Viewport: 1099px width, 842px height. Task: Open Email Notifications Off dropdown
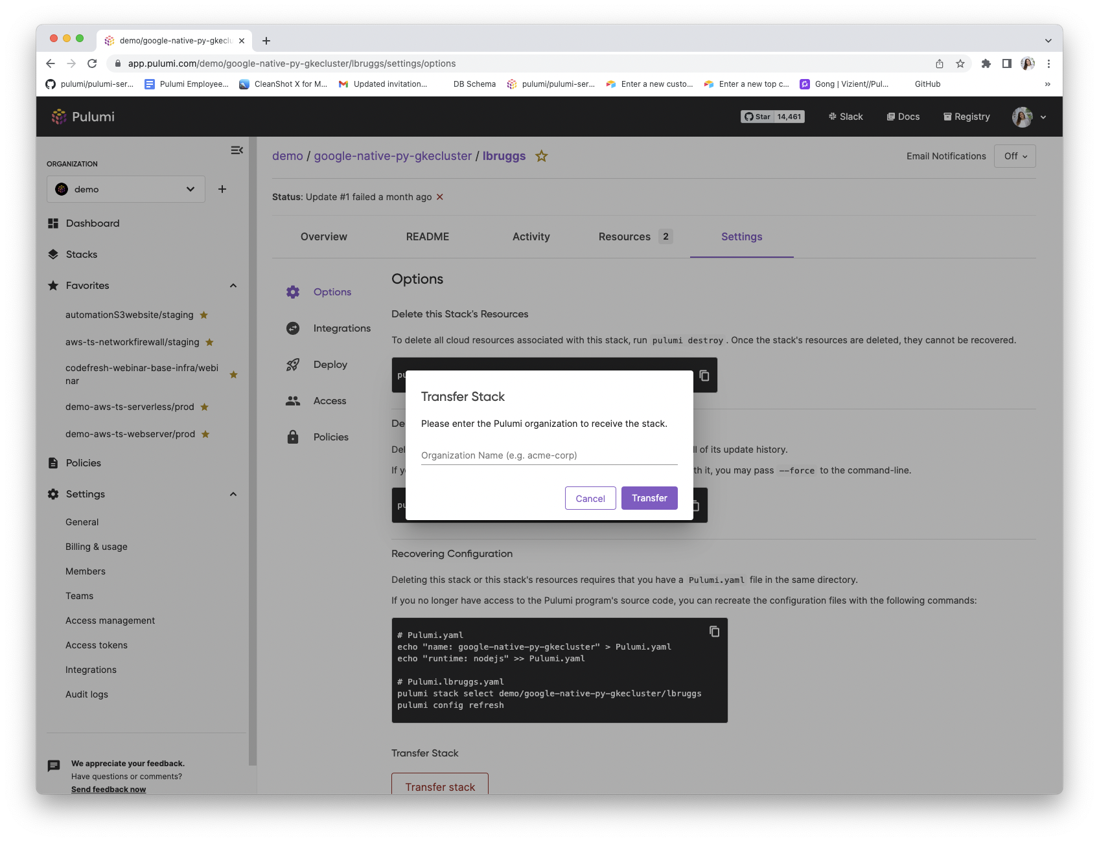[1015, 156]
